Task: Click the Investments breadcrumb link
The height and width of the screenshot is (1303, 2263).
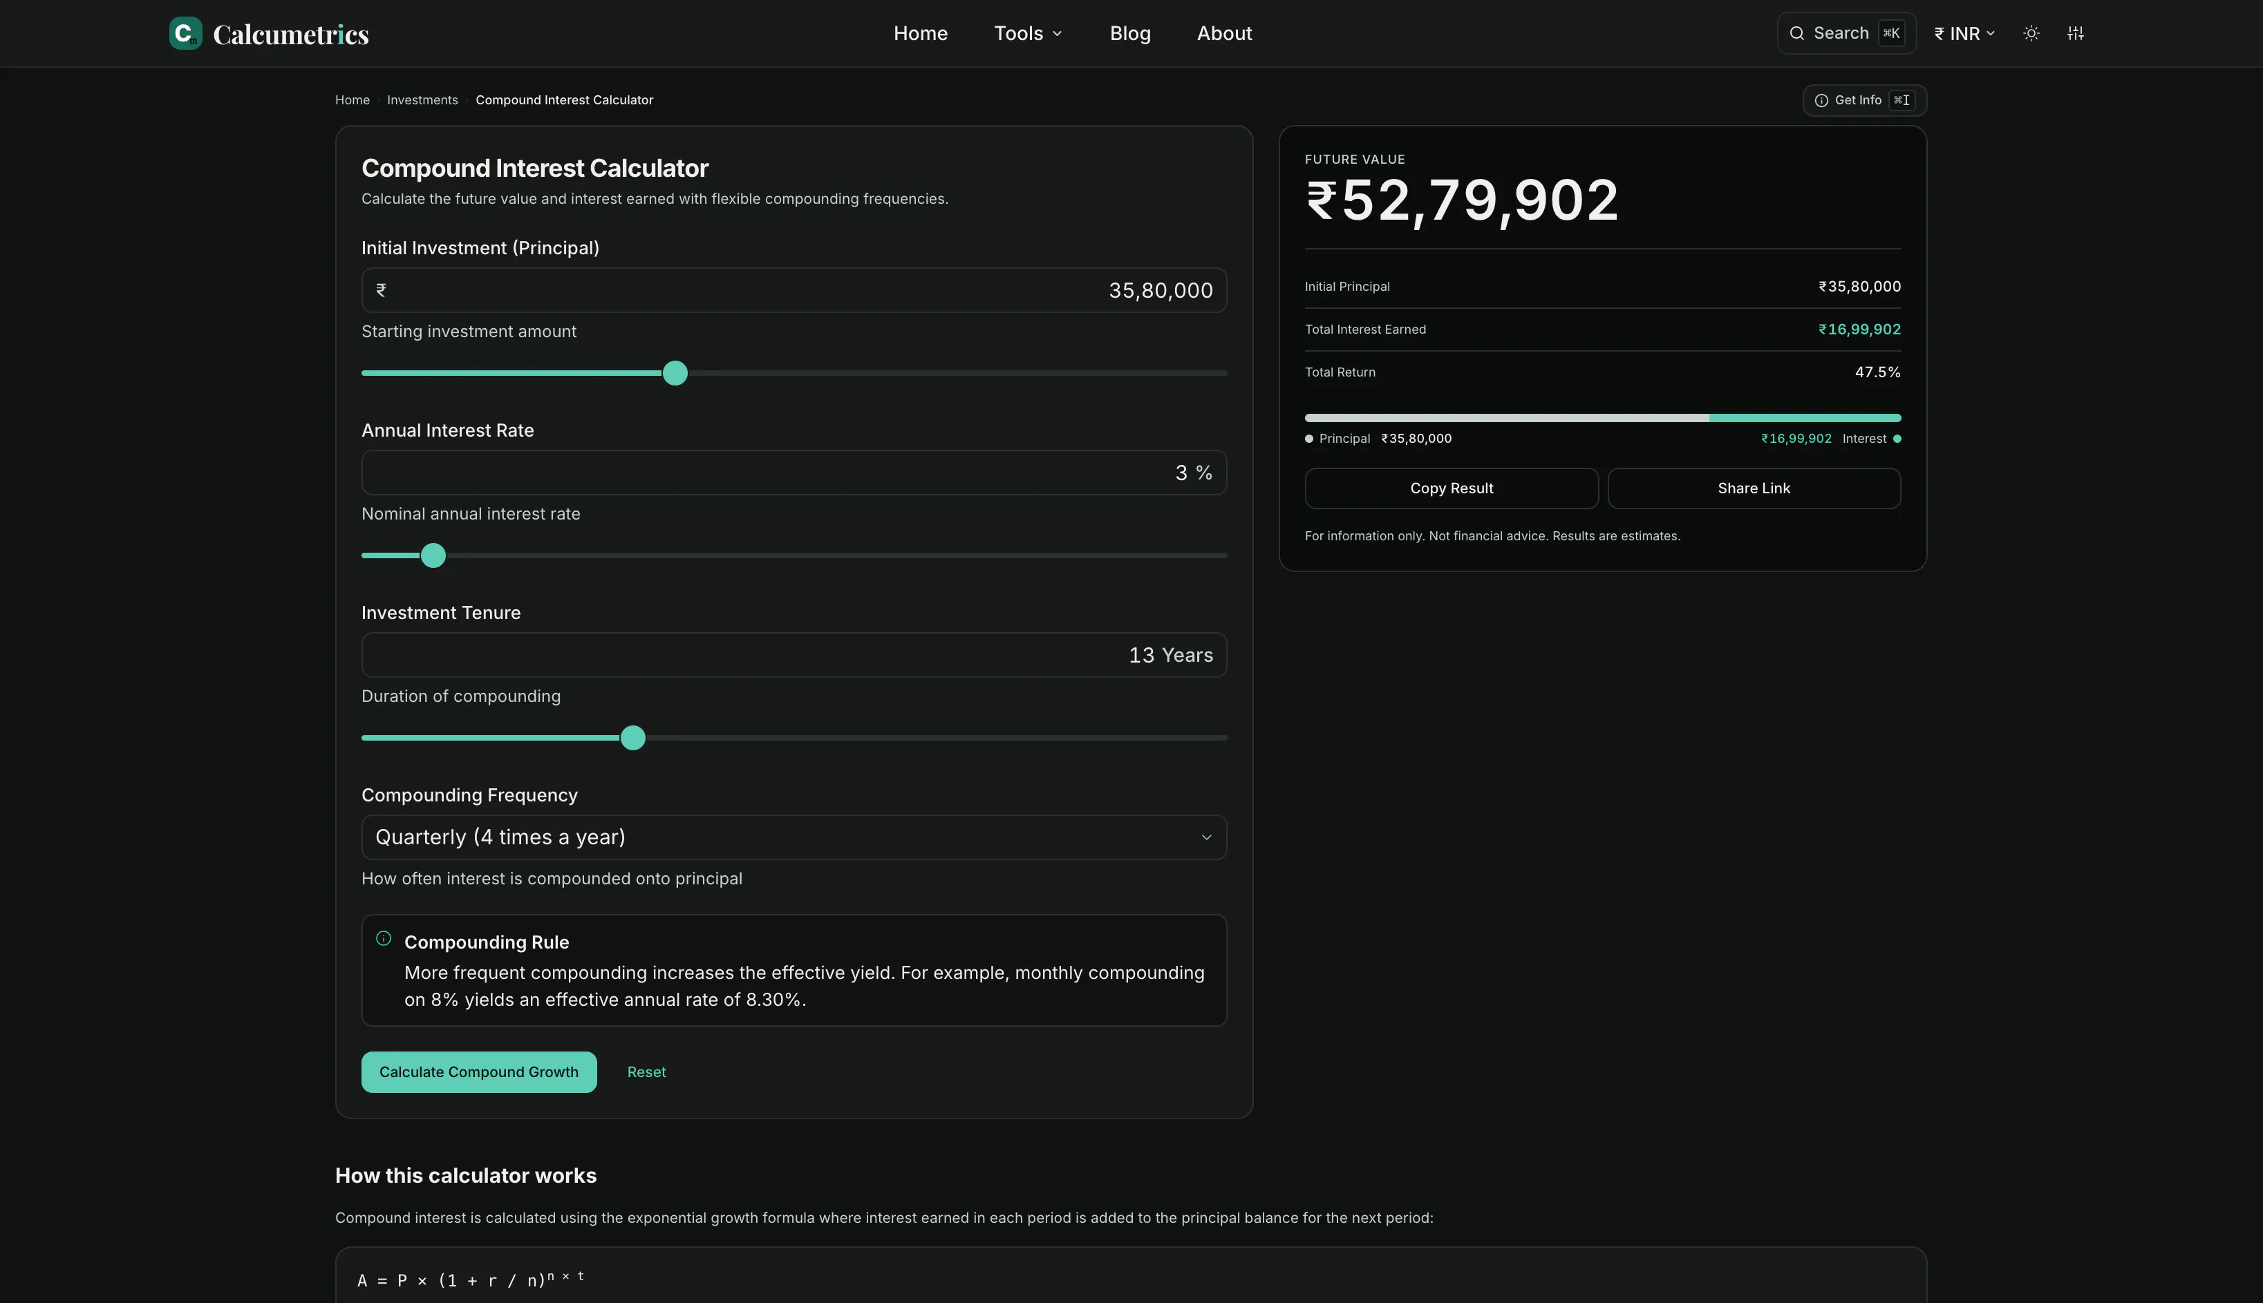Action: (x=422, y=100)
